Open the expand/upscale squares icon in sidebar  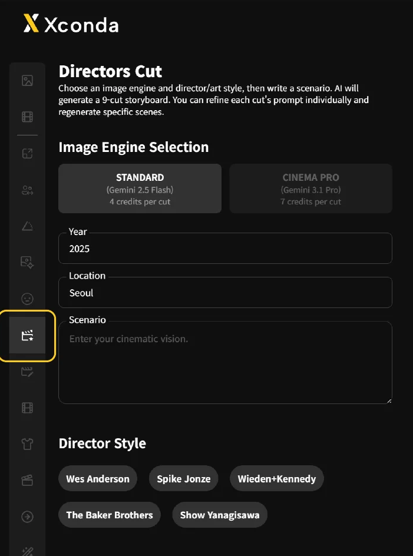[27, 154]
